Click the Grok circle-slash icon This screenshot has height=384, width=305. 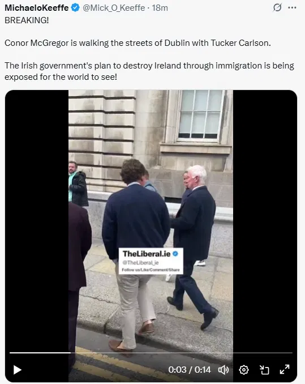click(x=277, y=7)
